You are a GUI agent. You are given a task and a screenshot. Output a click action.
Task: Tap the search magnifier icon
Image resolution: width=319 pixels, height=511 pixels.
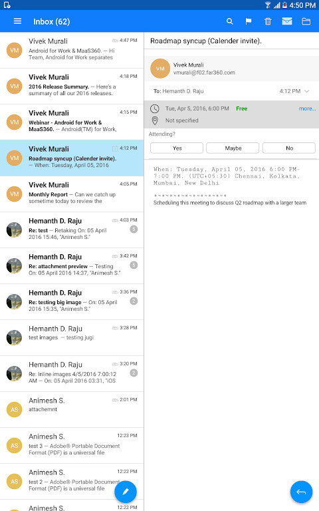(229, 21)
